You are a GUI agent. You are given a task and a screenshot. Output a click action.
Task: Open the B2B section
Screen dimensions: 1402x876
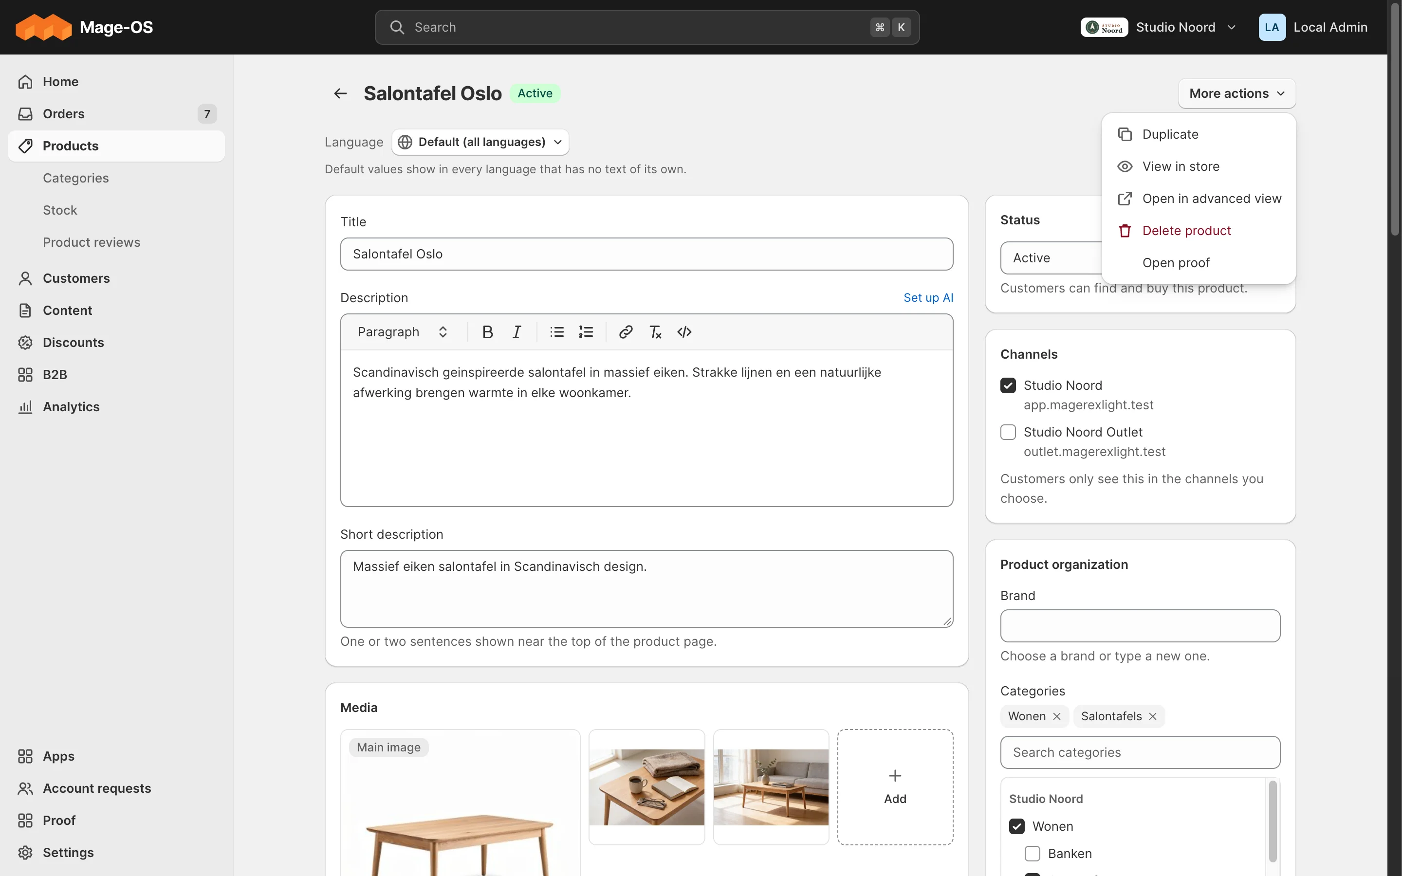116,374
